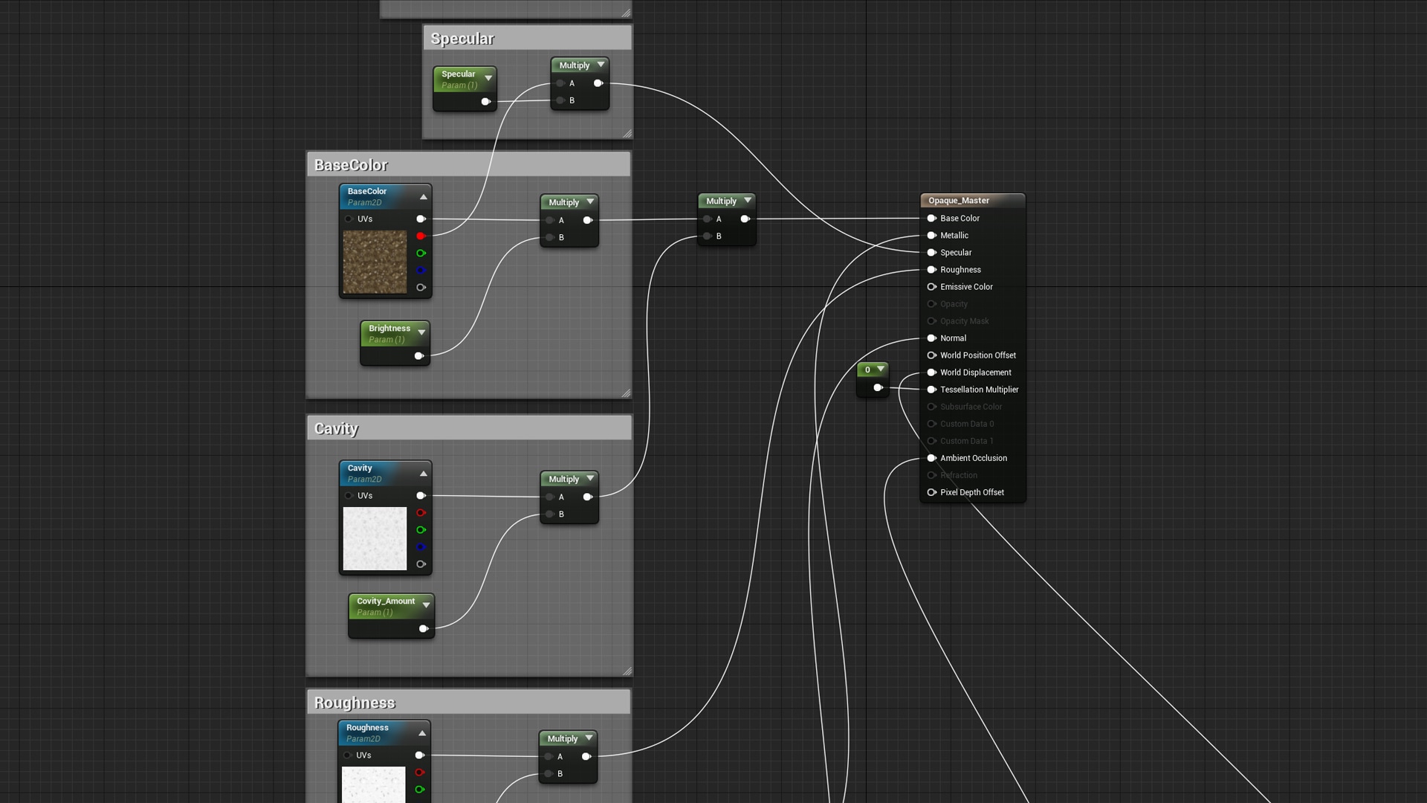The image size is (1427, 803).
Task: Open the dropdown on the Cavity_Amount parameter node
Action: pos(427,604)
